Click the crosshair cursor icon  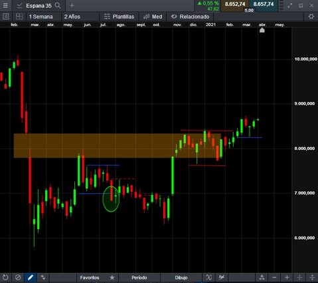point(299,278)
